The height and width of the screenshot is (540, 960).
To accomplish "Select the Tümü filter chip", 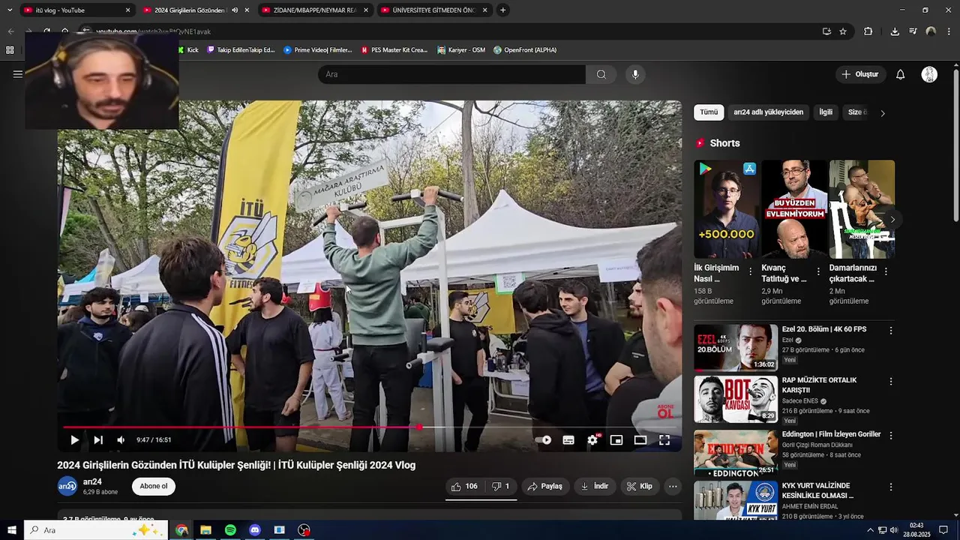I will [709, 112].
